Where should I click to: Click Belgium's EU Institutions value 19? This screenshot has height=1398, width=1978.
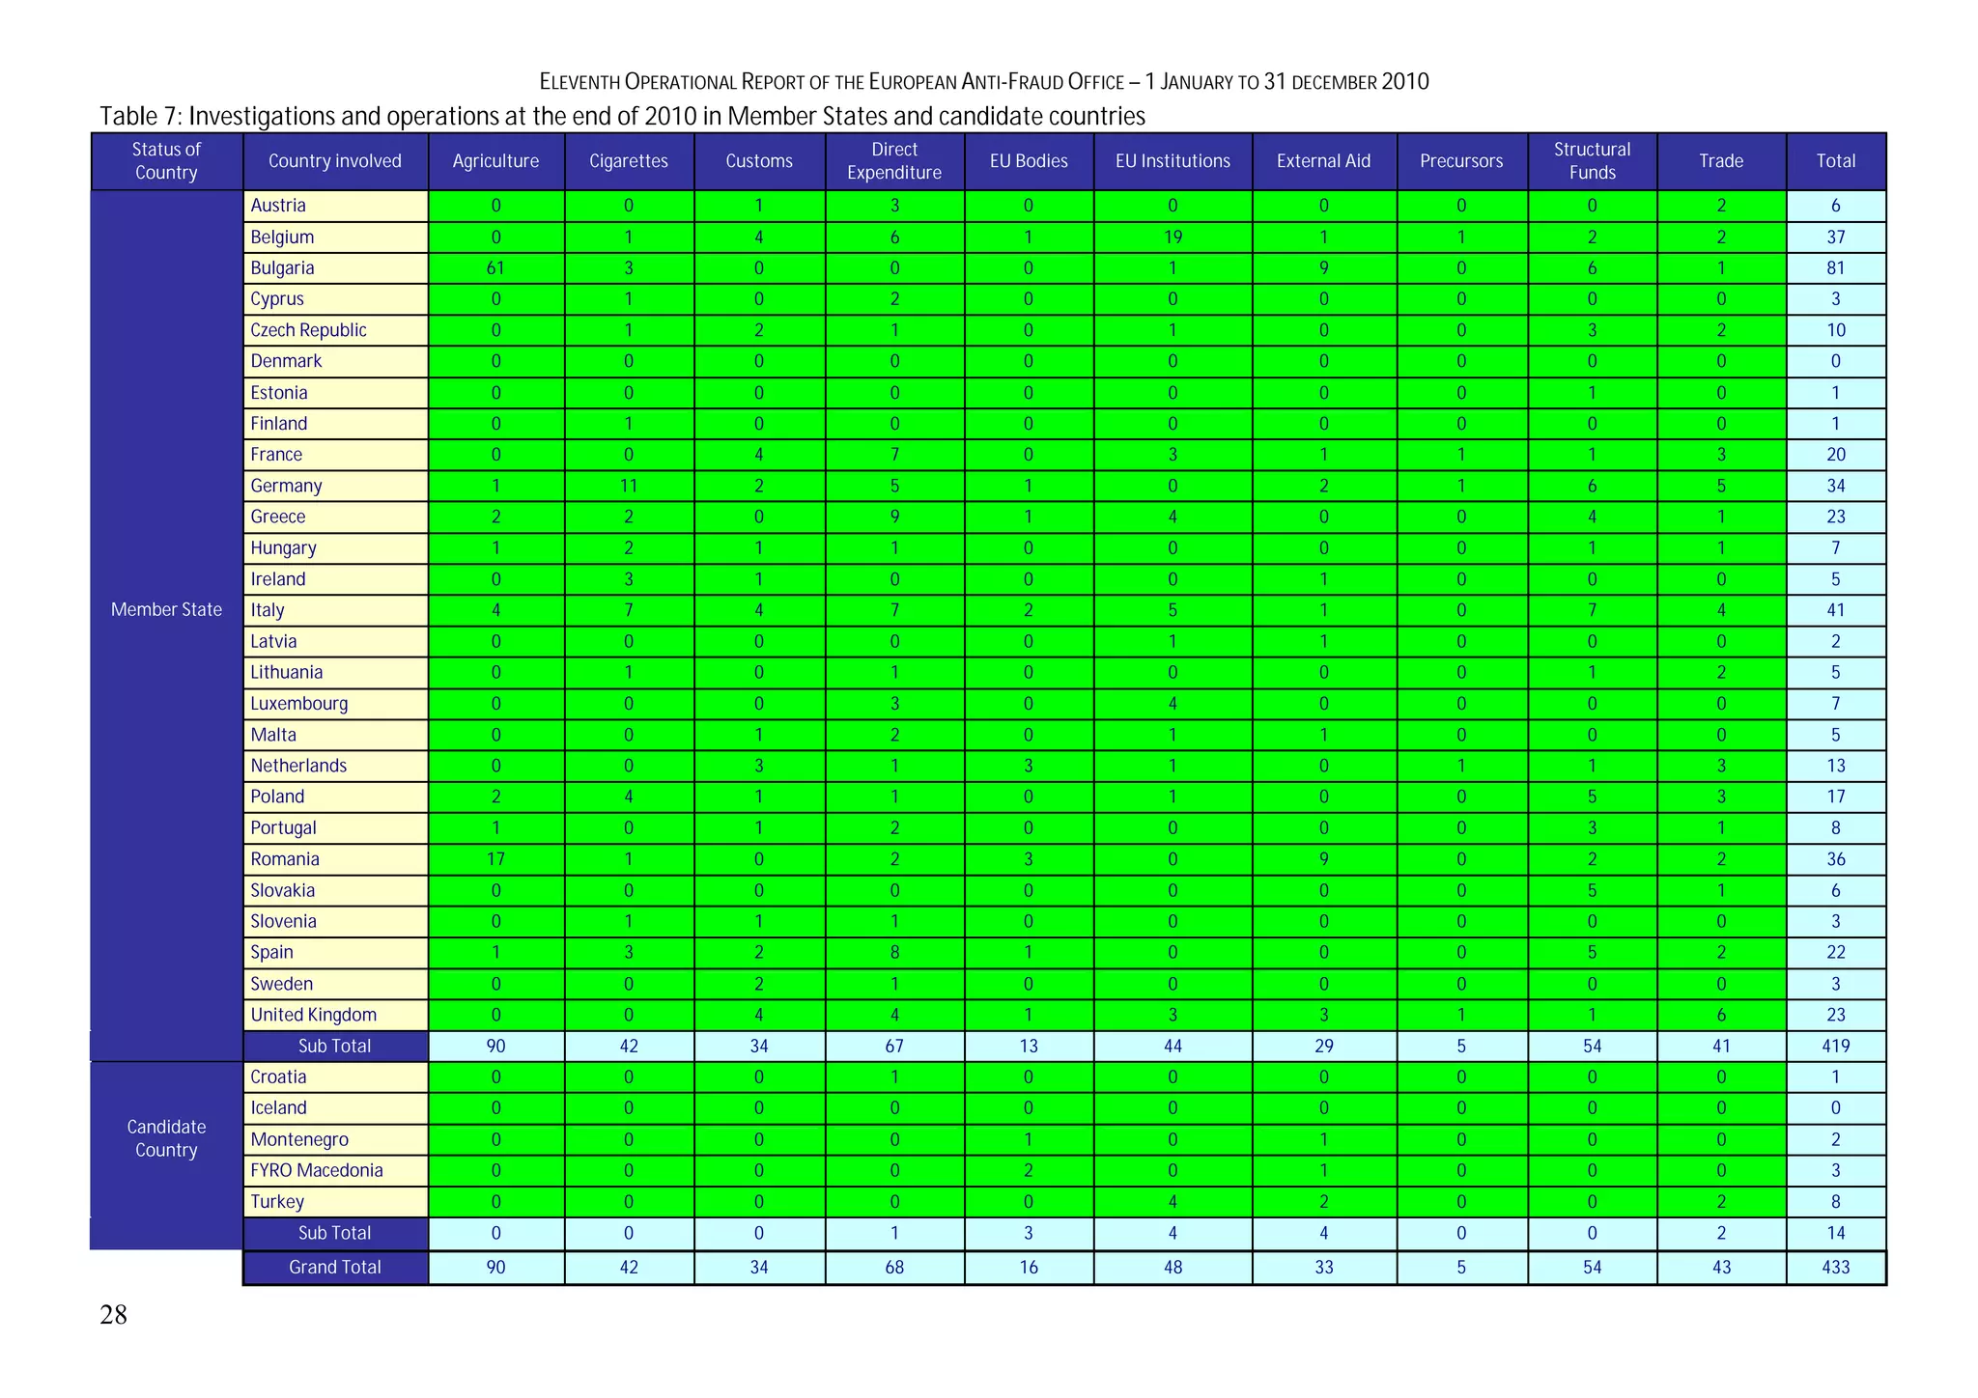(x=1173, y=238)
